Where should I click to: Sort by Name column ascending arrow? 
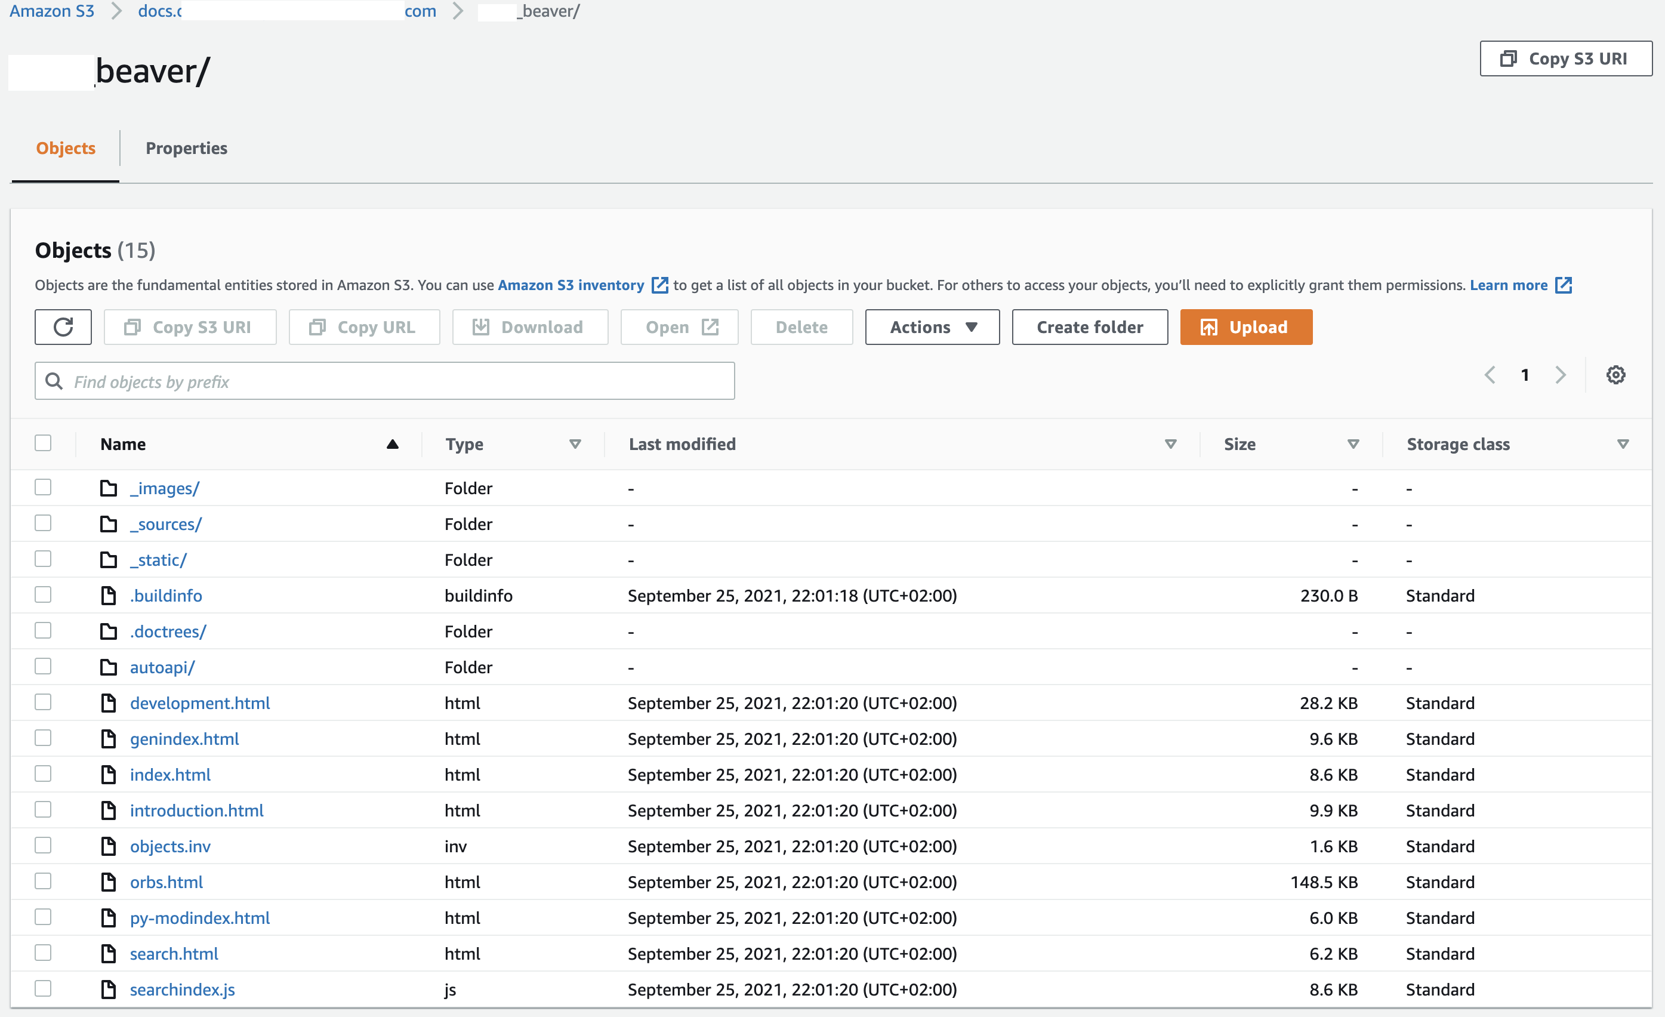[x=392, y=444]
